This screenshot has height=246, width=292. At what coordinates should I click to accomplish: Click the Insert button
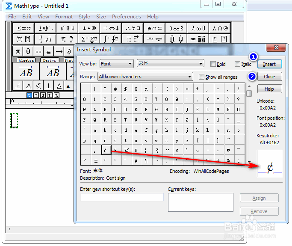[x=269, y=64]
